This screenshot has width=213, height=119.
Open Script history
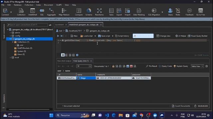point(122,36)
